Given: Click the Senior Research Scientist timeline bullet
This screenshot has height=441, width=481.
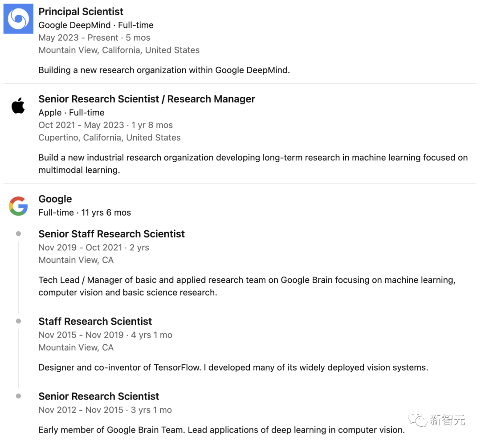Looking at the screenshot, I should click(x=18, y=396).
